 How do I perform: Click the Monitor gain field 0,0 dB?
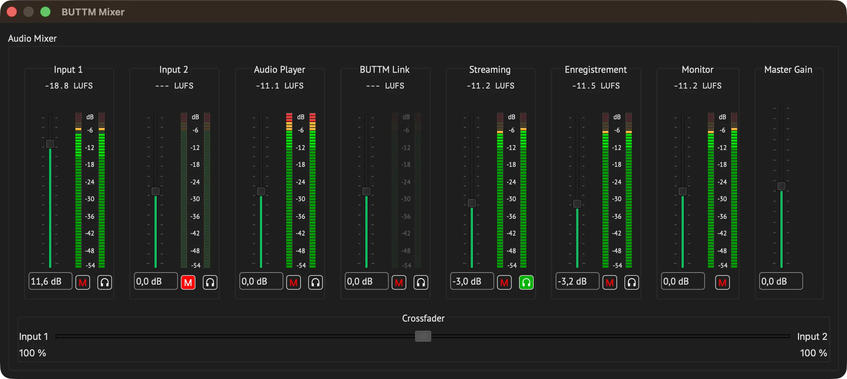coord(683,281)
